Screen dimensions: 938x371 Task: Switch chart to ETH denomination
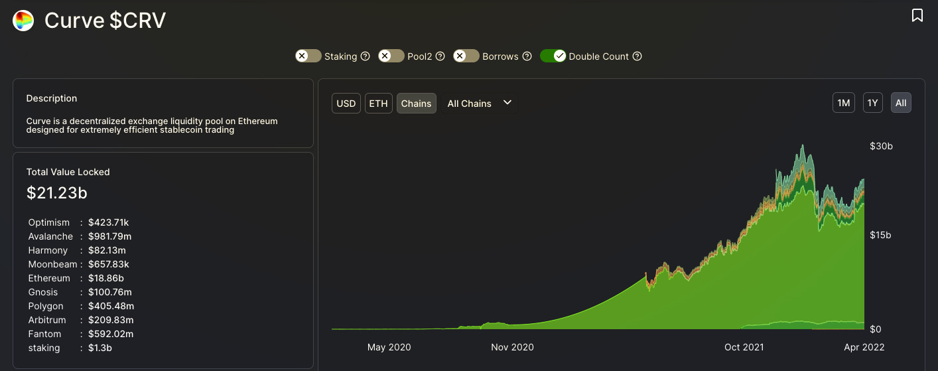pos(378,104)
